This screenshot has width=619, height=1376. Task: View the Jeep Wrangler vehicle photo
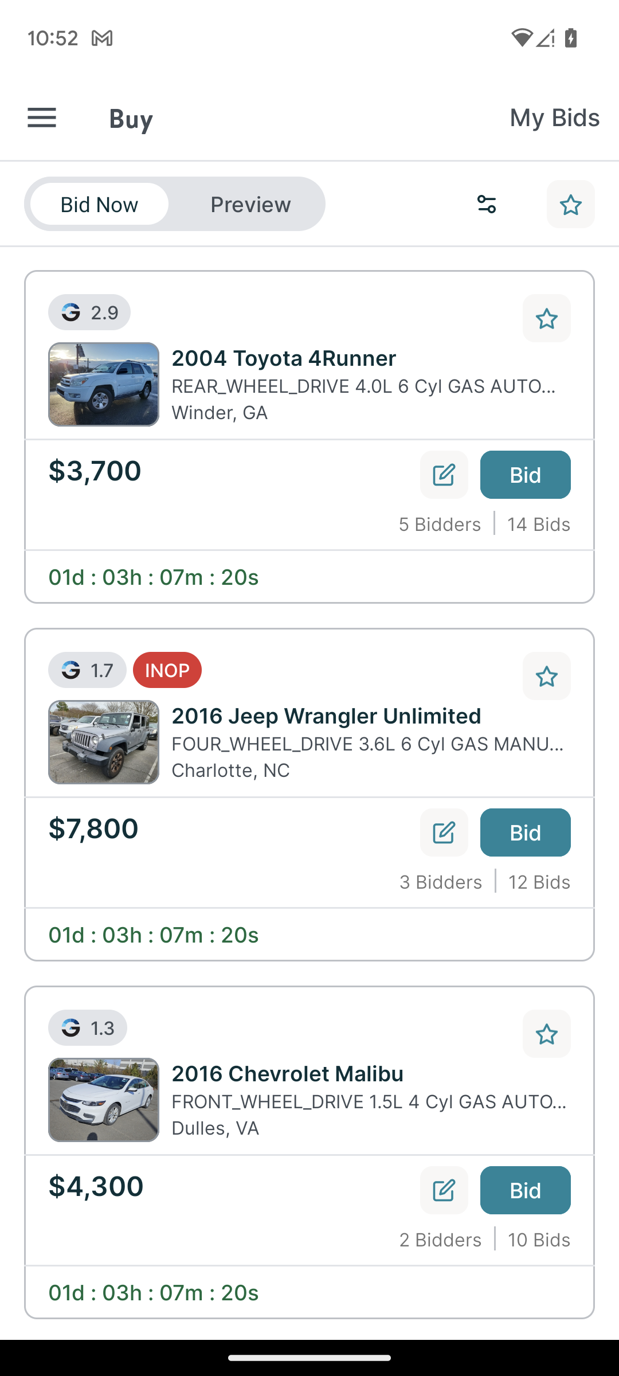[104, 742]
